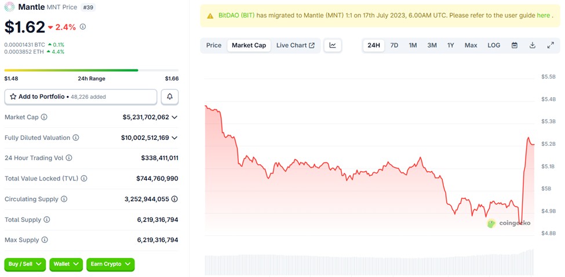This screenshot has height=277, width=565.
Task: Download the chart data
Action: coord(532,45)
